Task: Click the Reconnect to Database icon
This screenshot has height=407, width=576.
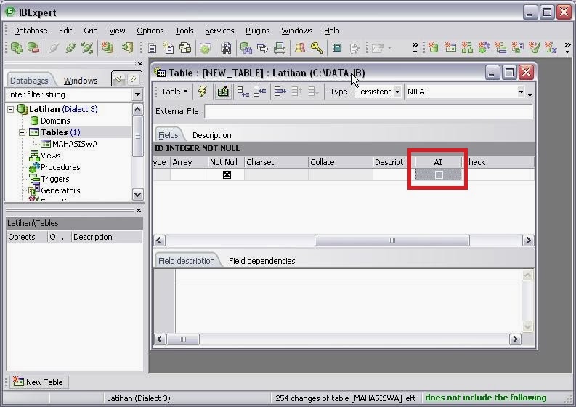Action: pos(87,48)
